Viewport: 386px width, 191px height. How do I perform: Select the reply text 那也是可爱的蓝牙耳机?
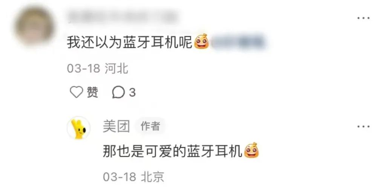pyautogui.click(x=173, y=151)
